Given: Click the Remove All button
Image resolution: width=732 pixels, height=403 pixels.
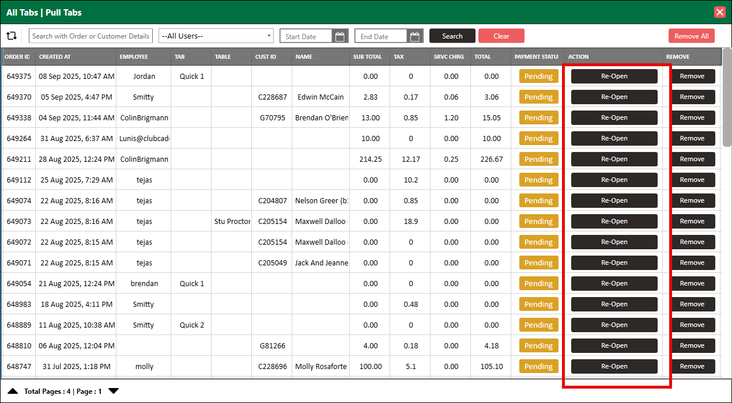Looking at the screenshot, I should click(x=692, y=36).
